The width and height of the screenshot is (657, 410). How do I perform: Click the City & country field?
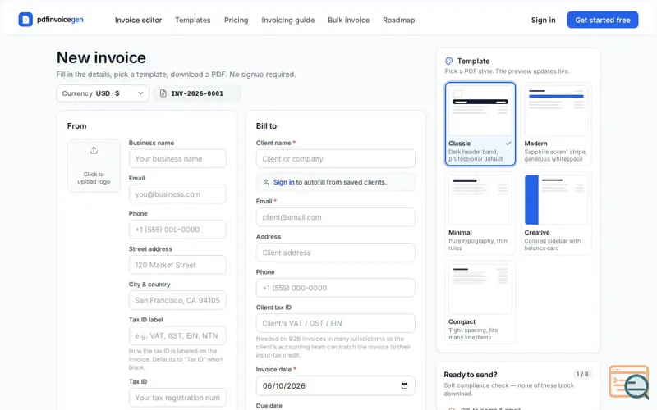177,300
